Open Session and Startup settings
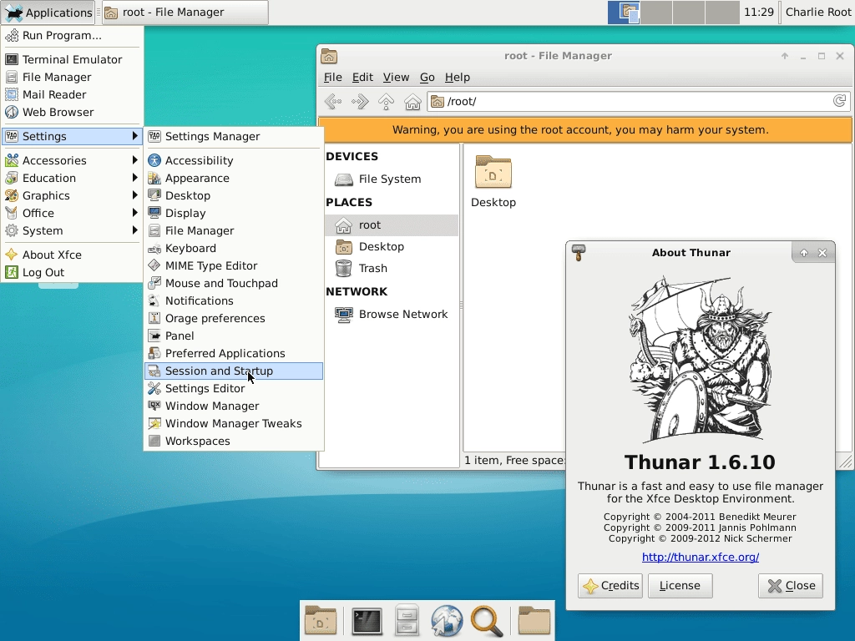The image size is (855, 641). 234,371
